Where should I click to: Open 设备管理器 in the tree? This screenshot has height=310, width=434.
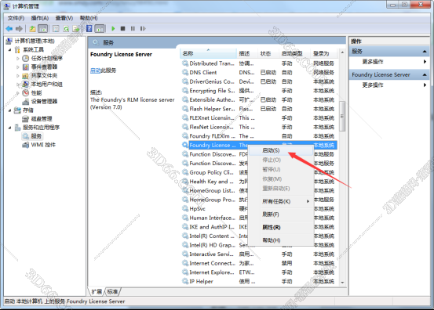click(44, 101)
